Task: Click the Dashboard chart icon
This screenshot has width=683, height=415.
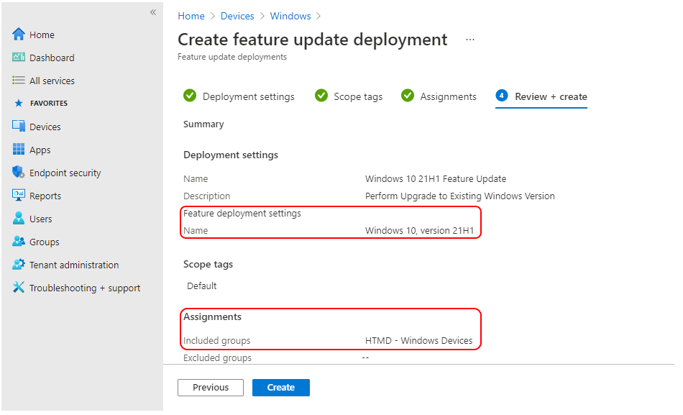Action: (18, 57)
